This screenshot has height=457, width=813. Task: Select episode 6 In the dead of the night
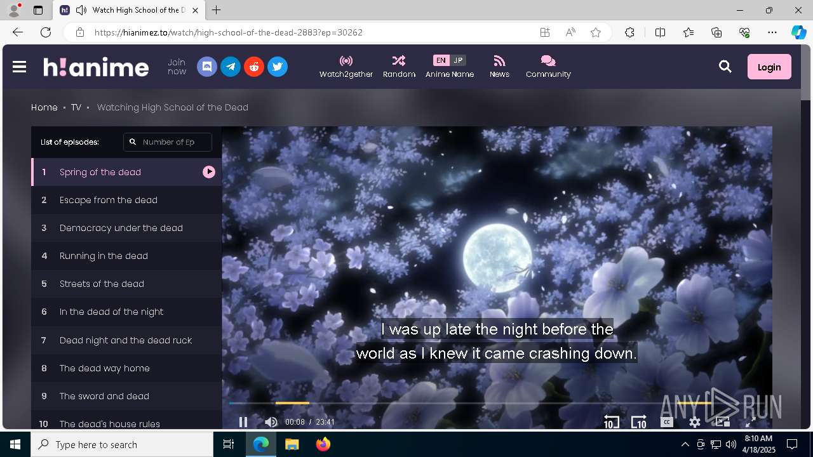click(x=126, y=312)
